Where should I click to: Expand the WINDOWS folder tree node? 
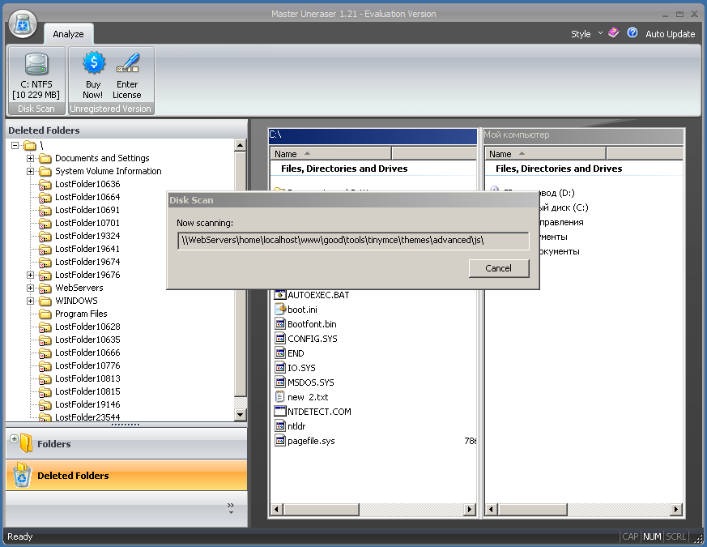click(30, 301)
